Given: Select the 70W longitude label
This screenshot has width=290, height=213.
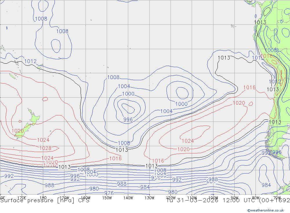Looking at the screenshot, I should coord(277,198).
